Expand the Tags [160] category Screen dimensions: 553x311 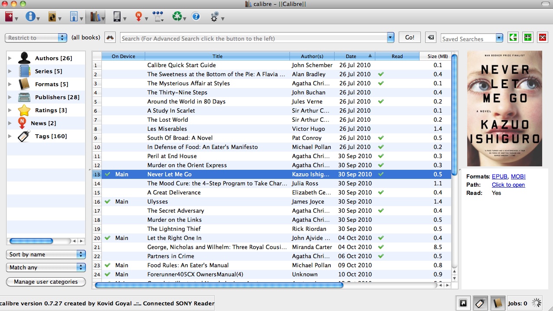[x=10, y=136]
